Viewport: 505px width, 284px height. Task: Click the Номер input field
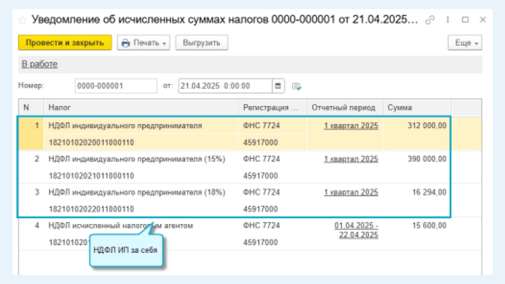click(115, 86)
